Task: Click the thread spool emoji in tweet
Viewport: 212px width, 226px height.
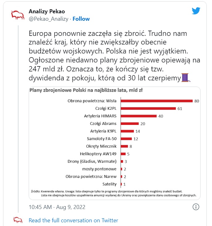Action: (x=185, y=79)
